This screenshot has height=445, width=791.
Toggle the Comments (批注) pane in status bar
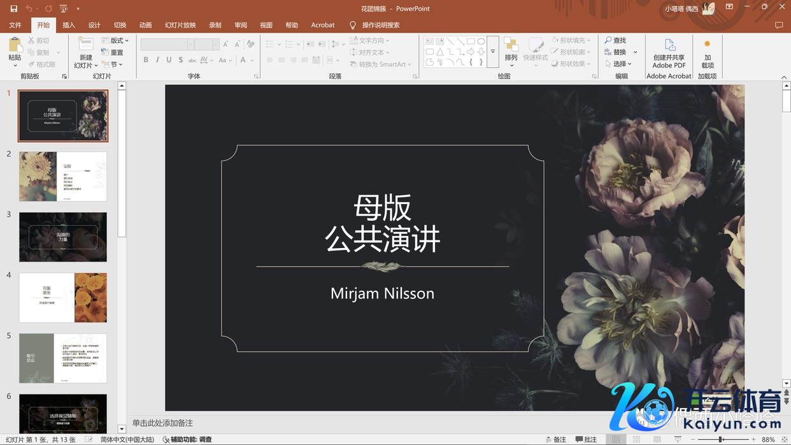pyautogui.click(x=586, y=439)
